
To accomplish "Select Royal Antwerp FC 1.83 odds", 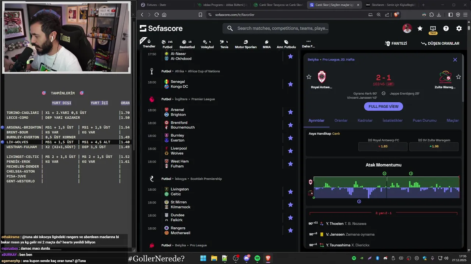I will 383,146.
